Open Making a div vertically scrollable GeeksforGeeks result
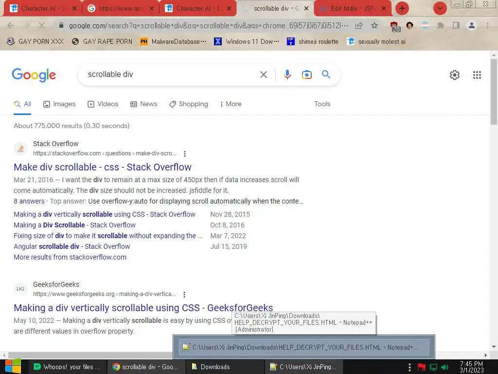Viewport: 498px width, 374px height. [x=143, y=308]
